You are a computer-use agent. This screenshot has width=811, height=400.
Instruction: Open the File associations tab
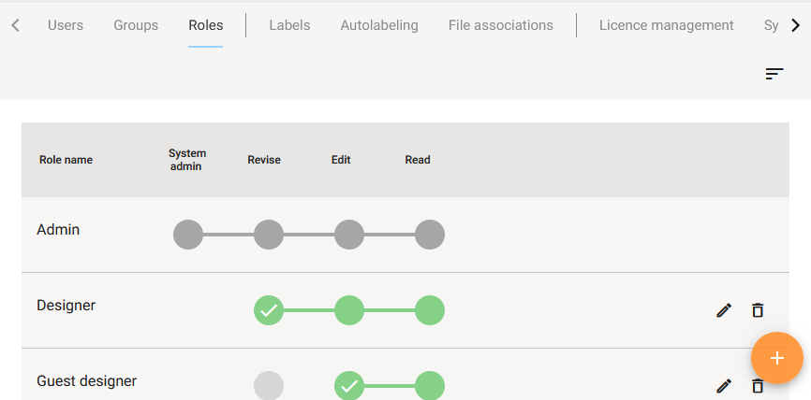coord(501,25)
